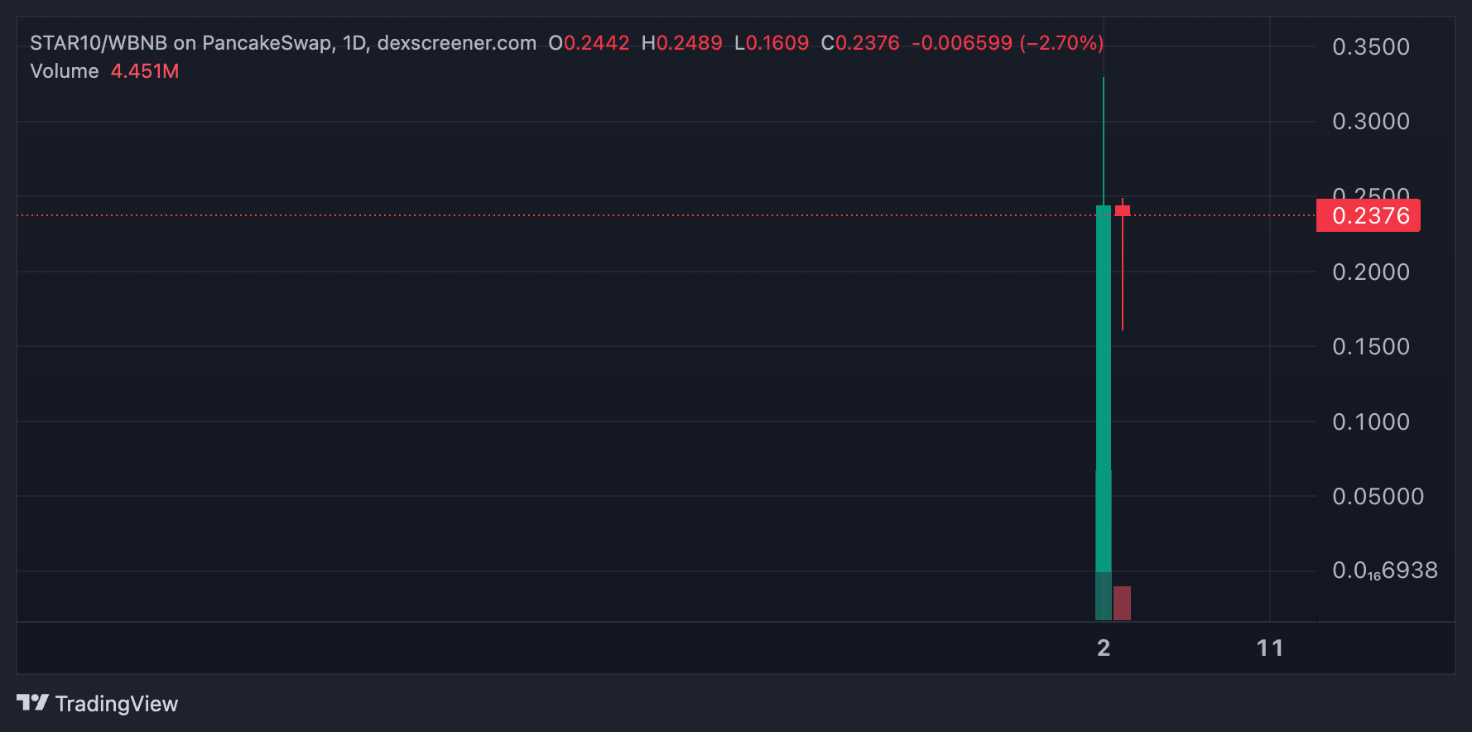Open the TradingView wordmark link
This screenshot has height=732, width=1472.
pos(117,704)
